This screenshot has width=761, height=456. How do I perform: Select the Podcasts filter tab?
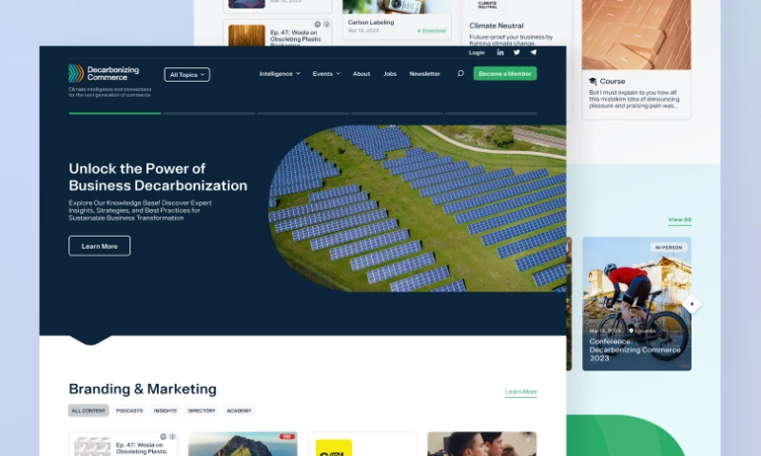click(x=129, y=410)
